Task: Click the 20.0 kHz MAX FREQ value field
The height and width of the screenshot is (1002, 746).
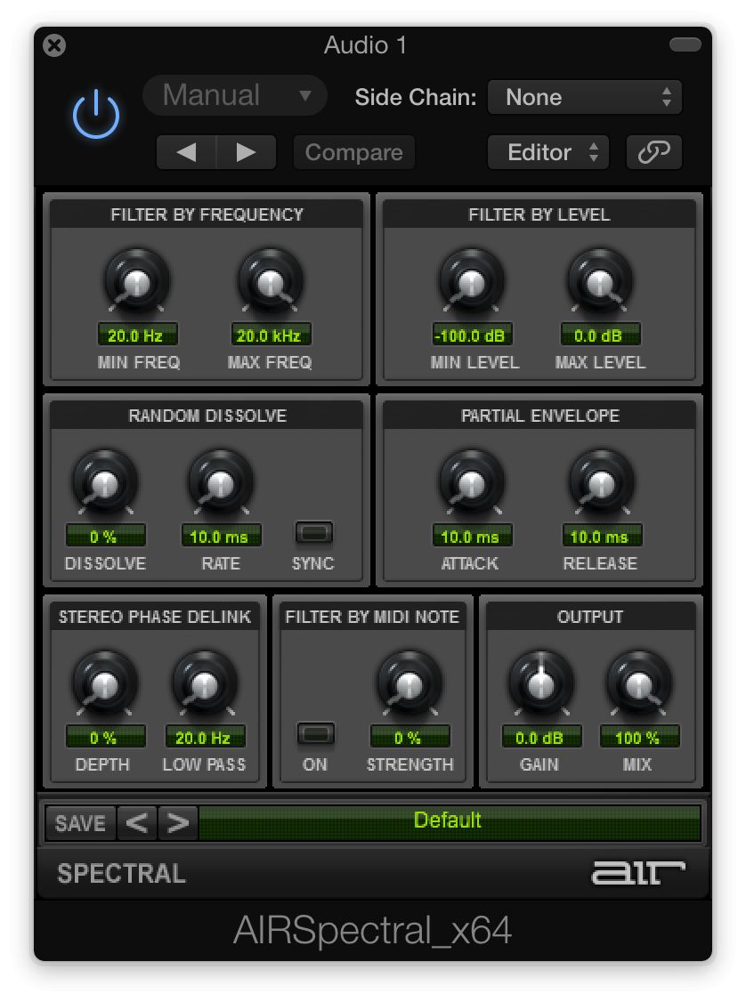Action: [271, 335]
